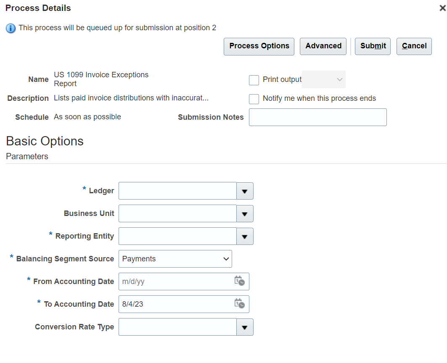
Task: Expand the Conversion Rate Type dropdown
Action: [x=245, y=327]
